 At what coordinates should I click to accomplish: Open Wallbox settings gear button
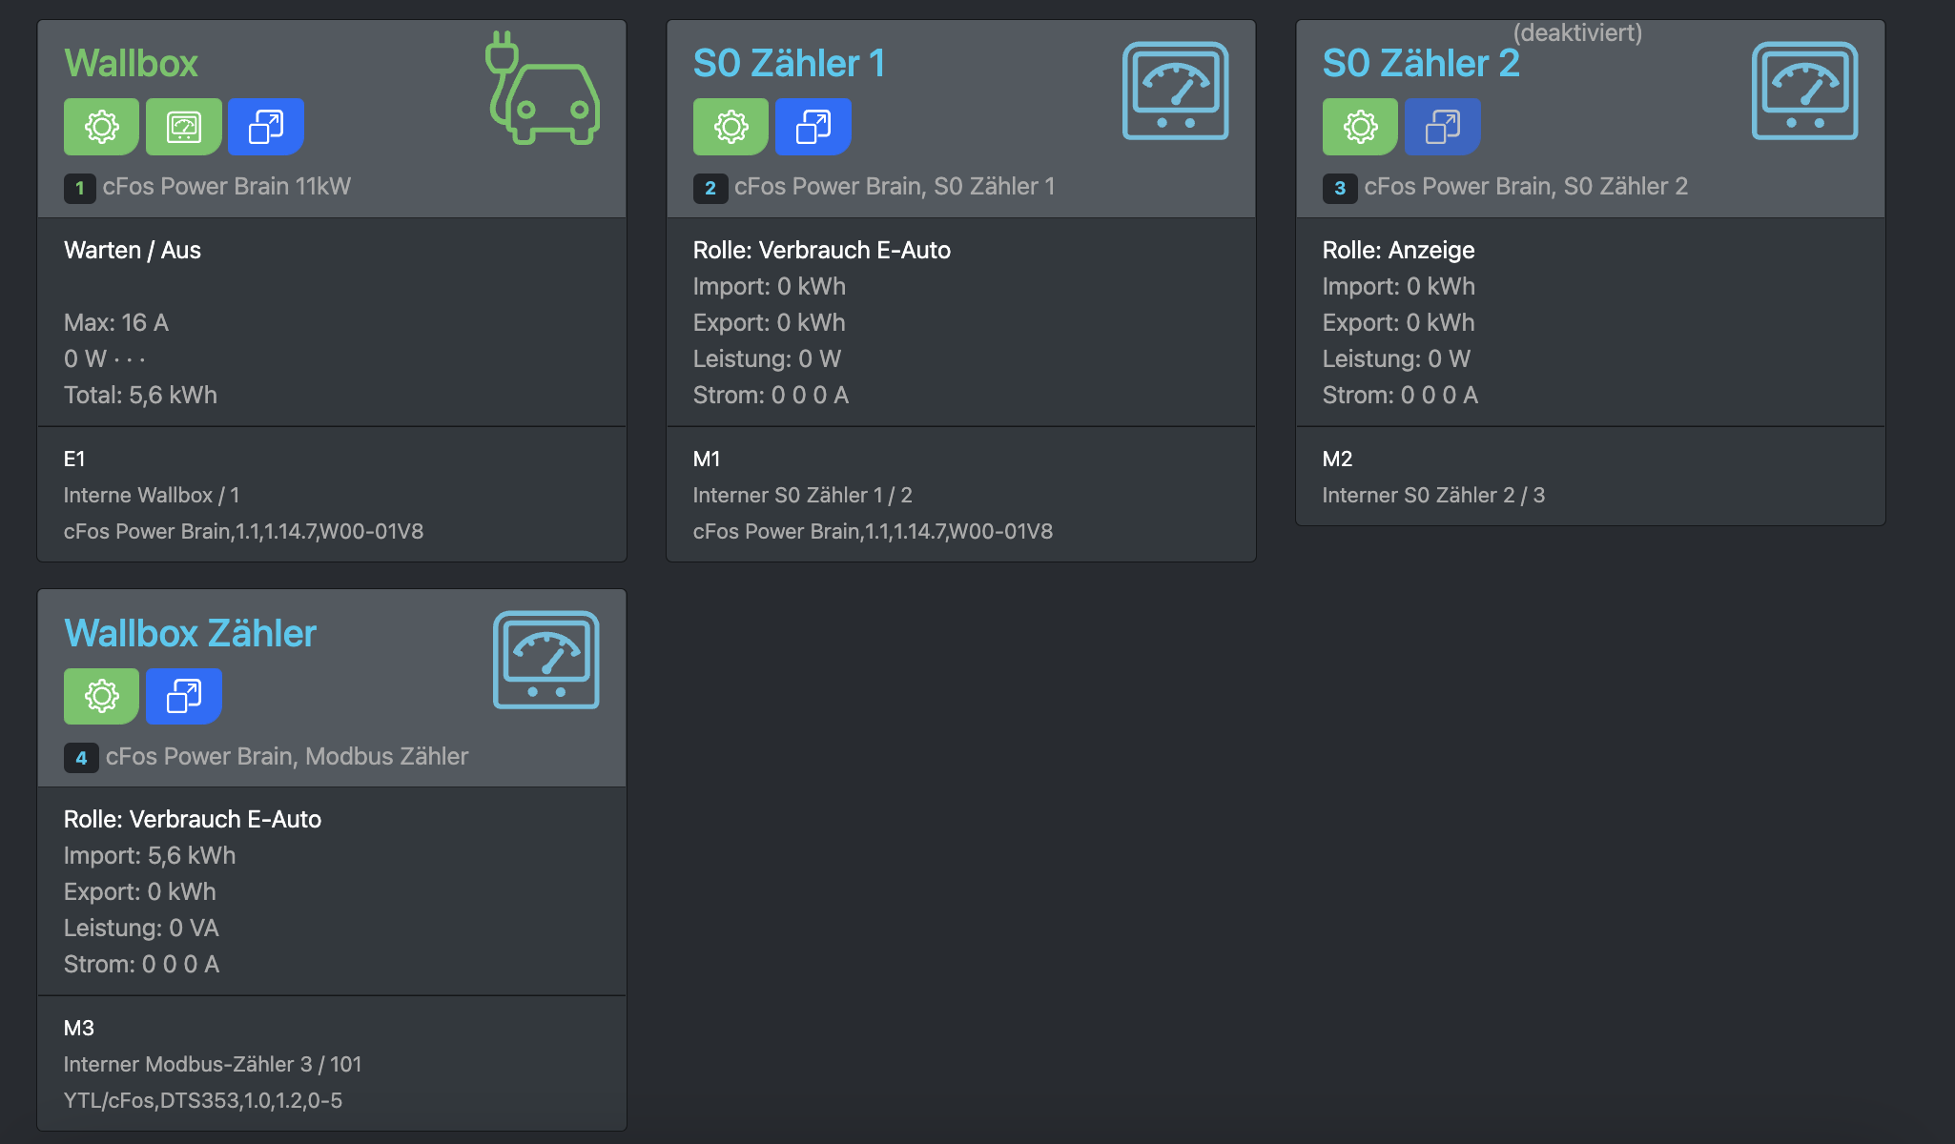(101, 127)
